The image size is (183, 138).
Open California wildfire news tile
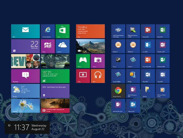pyautogui.click(x=55, y=106)
